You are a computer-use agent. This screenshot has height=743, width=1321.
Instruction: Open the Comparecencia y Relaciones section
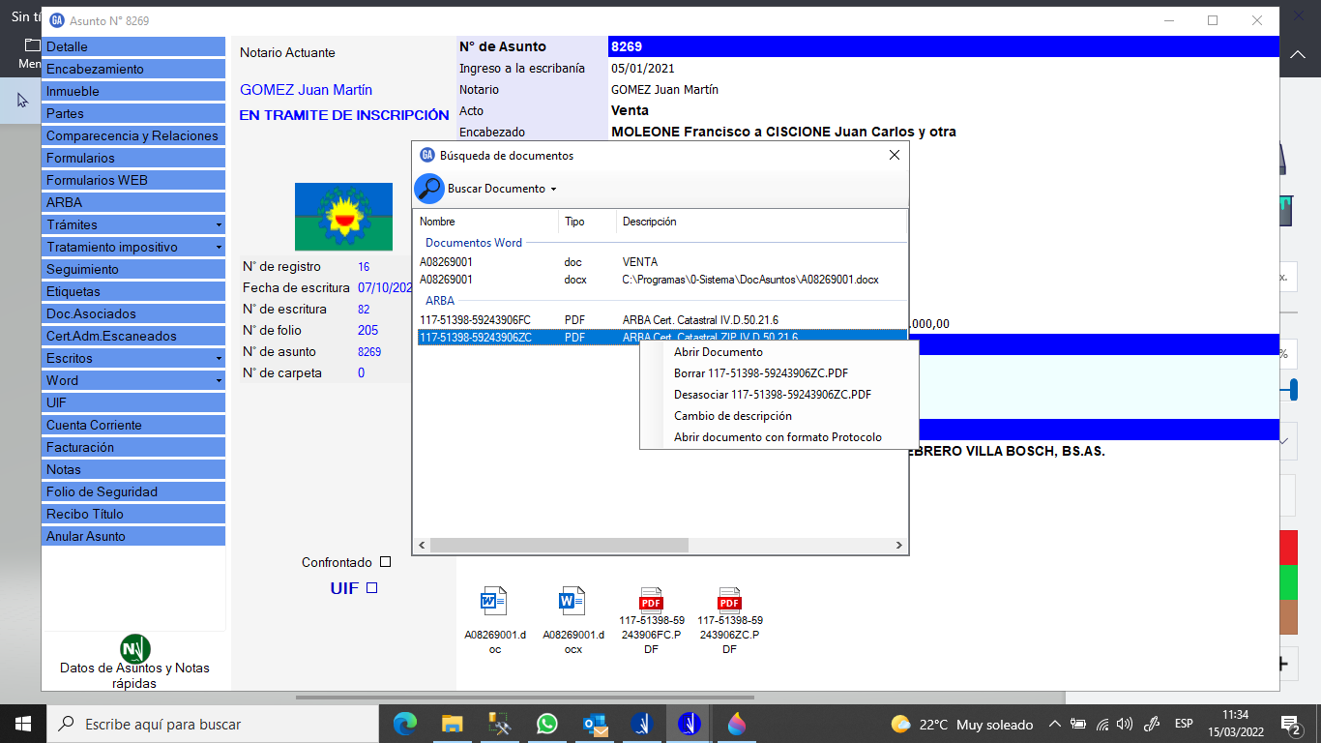132,136
